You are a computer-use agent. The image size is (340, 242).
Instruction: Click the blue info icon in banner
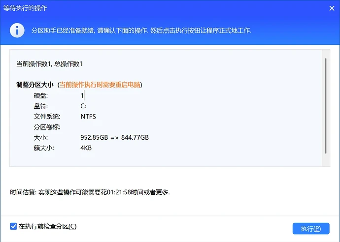pyautogui.click(x=17, y=30)
